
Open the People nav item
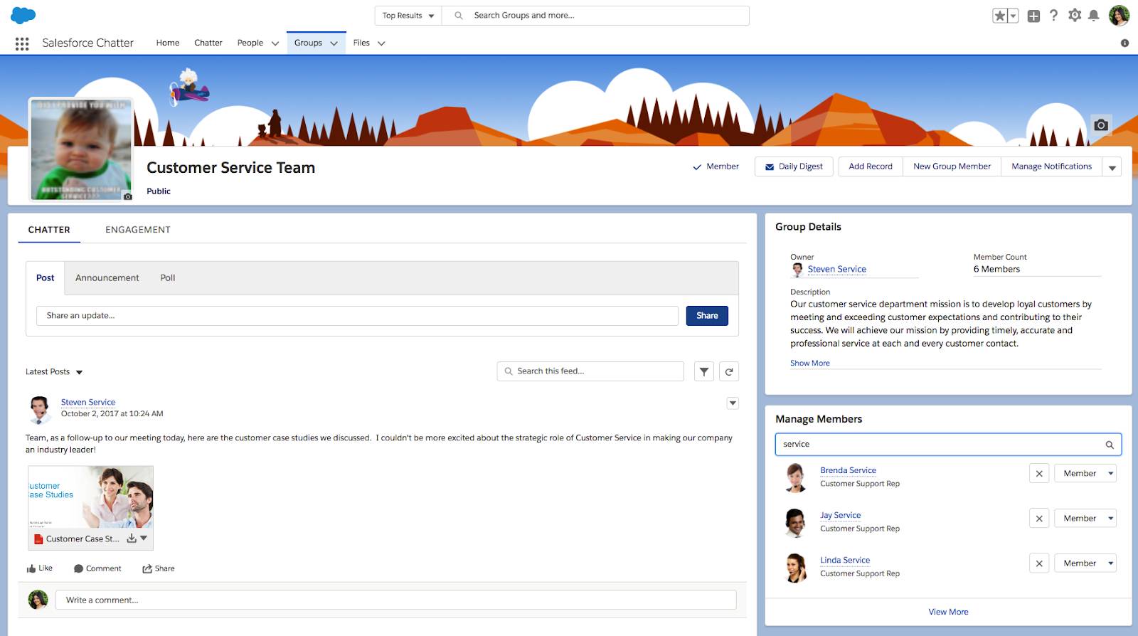250,43
